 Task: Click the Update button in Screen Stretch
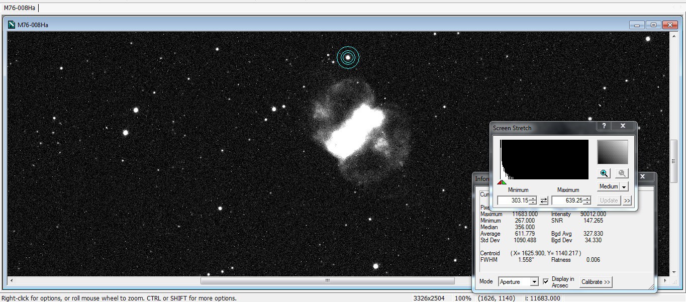[609, 200]
